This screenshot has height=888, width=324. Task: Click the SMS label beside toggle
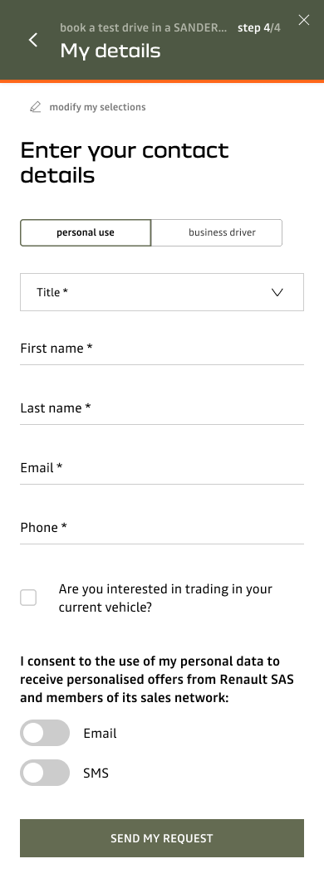tap(96, 773)
